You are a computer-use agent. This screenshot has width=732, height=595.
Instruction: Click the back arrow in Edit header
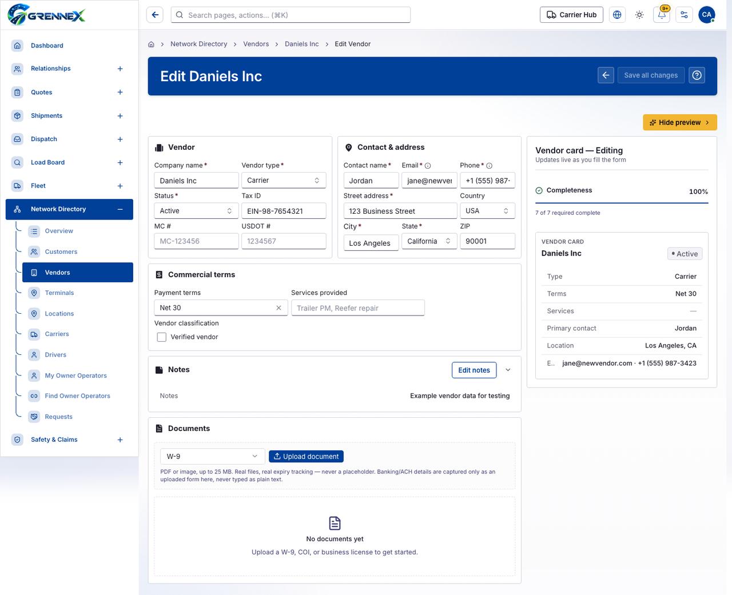point(606,75)
